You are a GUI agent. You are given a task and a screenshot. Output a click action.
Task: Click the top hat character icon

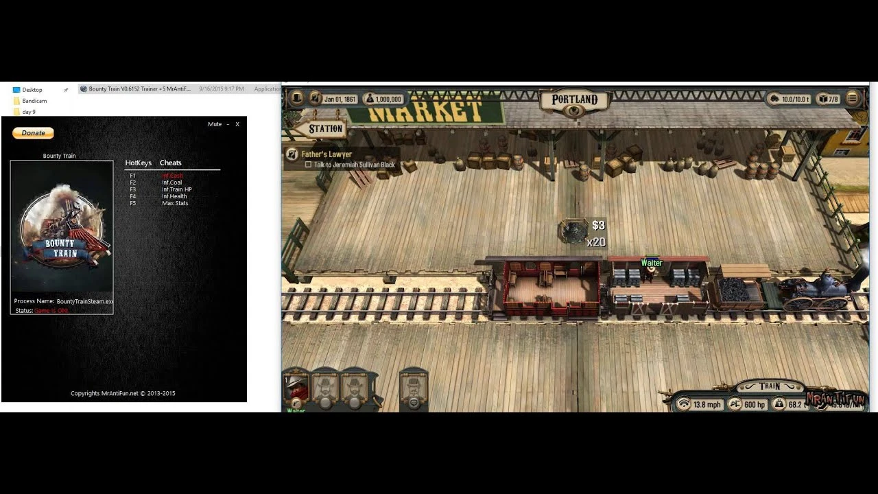[x=296, y=99]
